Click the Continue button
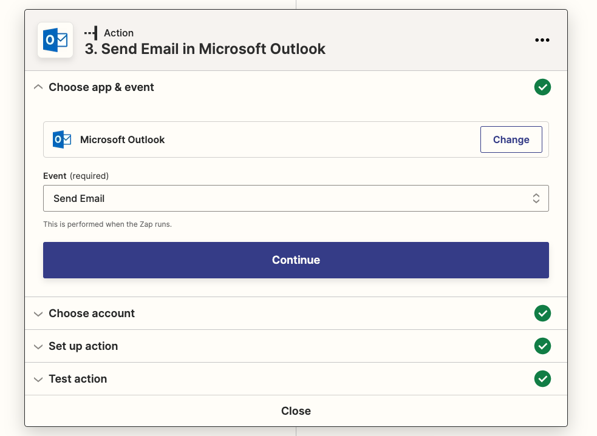The width and height of the screenshot is (597, 436). [x=296, y=260]
